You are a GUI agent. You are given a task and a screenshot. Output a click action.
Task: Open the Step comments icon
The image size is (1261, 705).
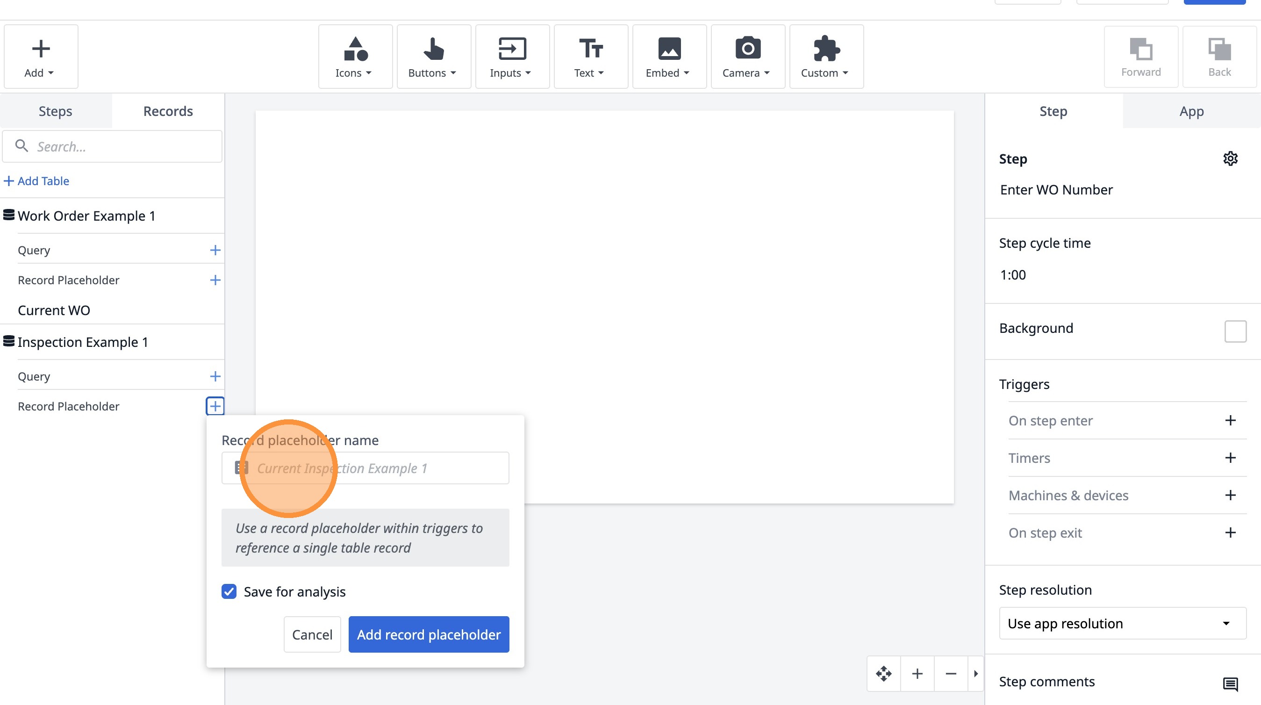(1230, 683)
